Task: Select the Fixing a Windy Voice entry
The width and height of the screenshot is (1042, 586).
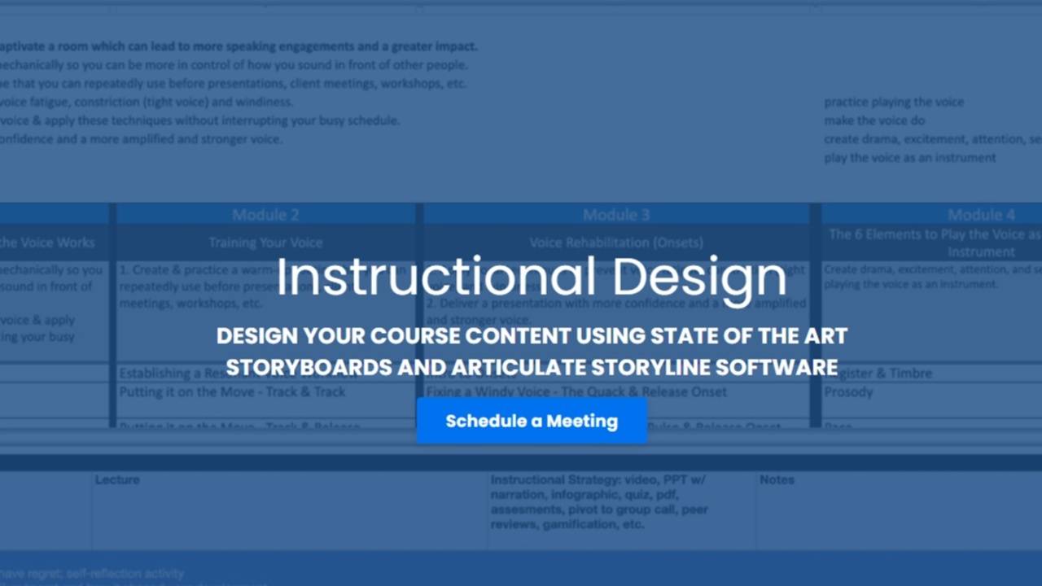Action: 576,391
